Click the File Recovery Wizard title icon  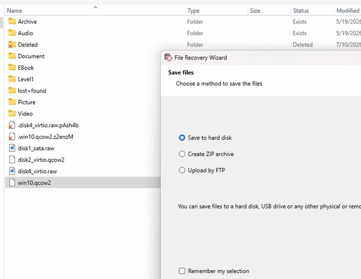(x=168, y=58)
